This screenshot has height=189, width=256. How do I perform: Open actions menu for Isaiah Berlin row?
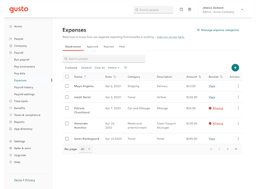point(238,97)
